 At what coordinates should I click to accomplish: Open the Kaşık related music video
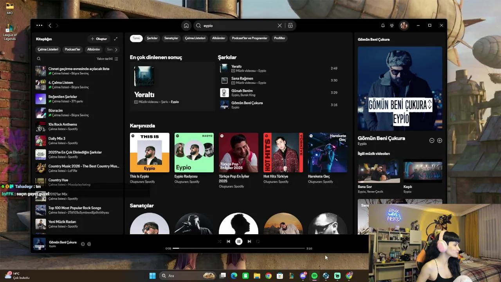(x=423, y=176)
